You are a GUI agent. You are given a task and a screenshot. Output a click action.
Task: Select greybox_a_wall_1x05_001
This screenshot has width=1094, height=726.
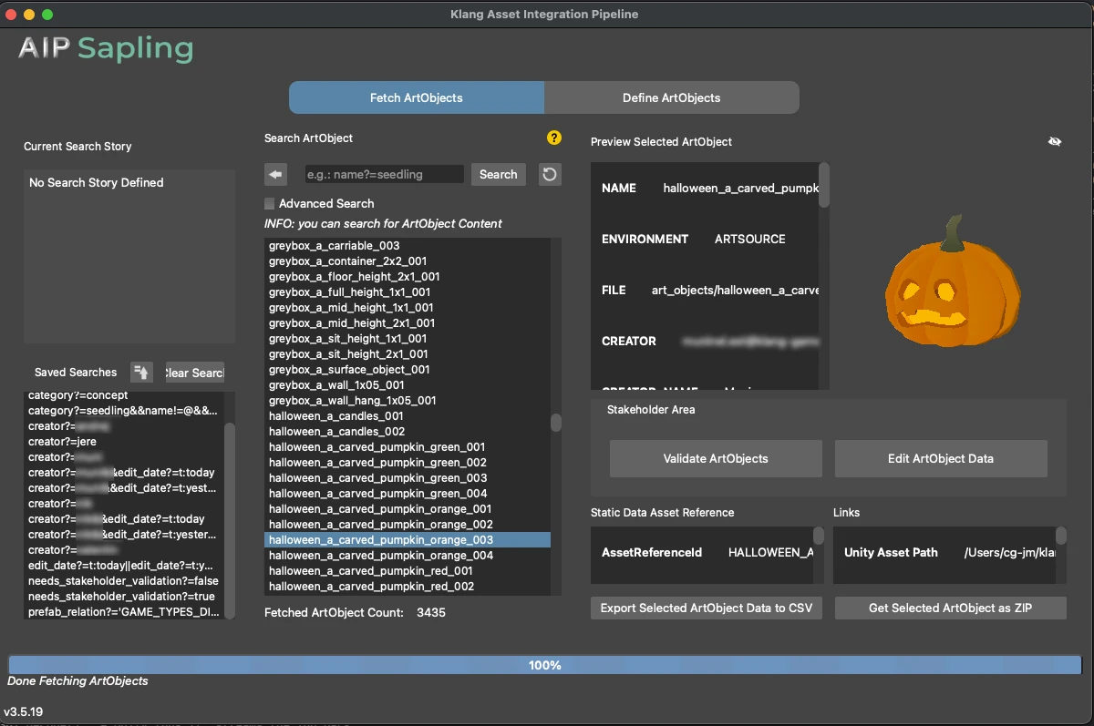click(x=408, y=385)
